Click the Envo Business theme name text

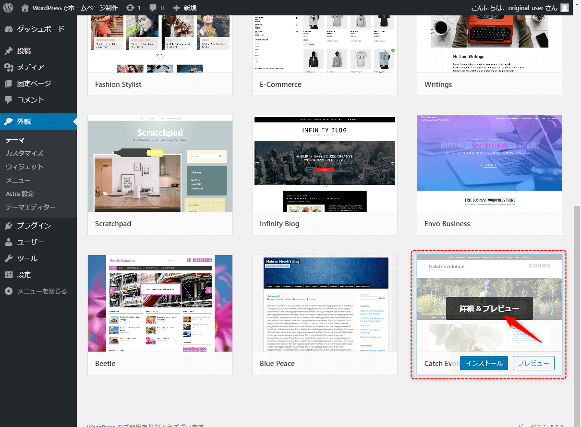447,224
